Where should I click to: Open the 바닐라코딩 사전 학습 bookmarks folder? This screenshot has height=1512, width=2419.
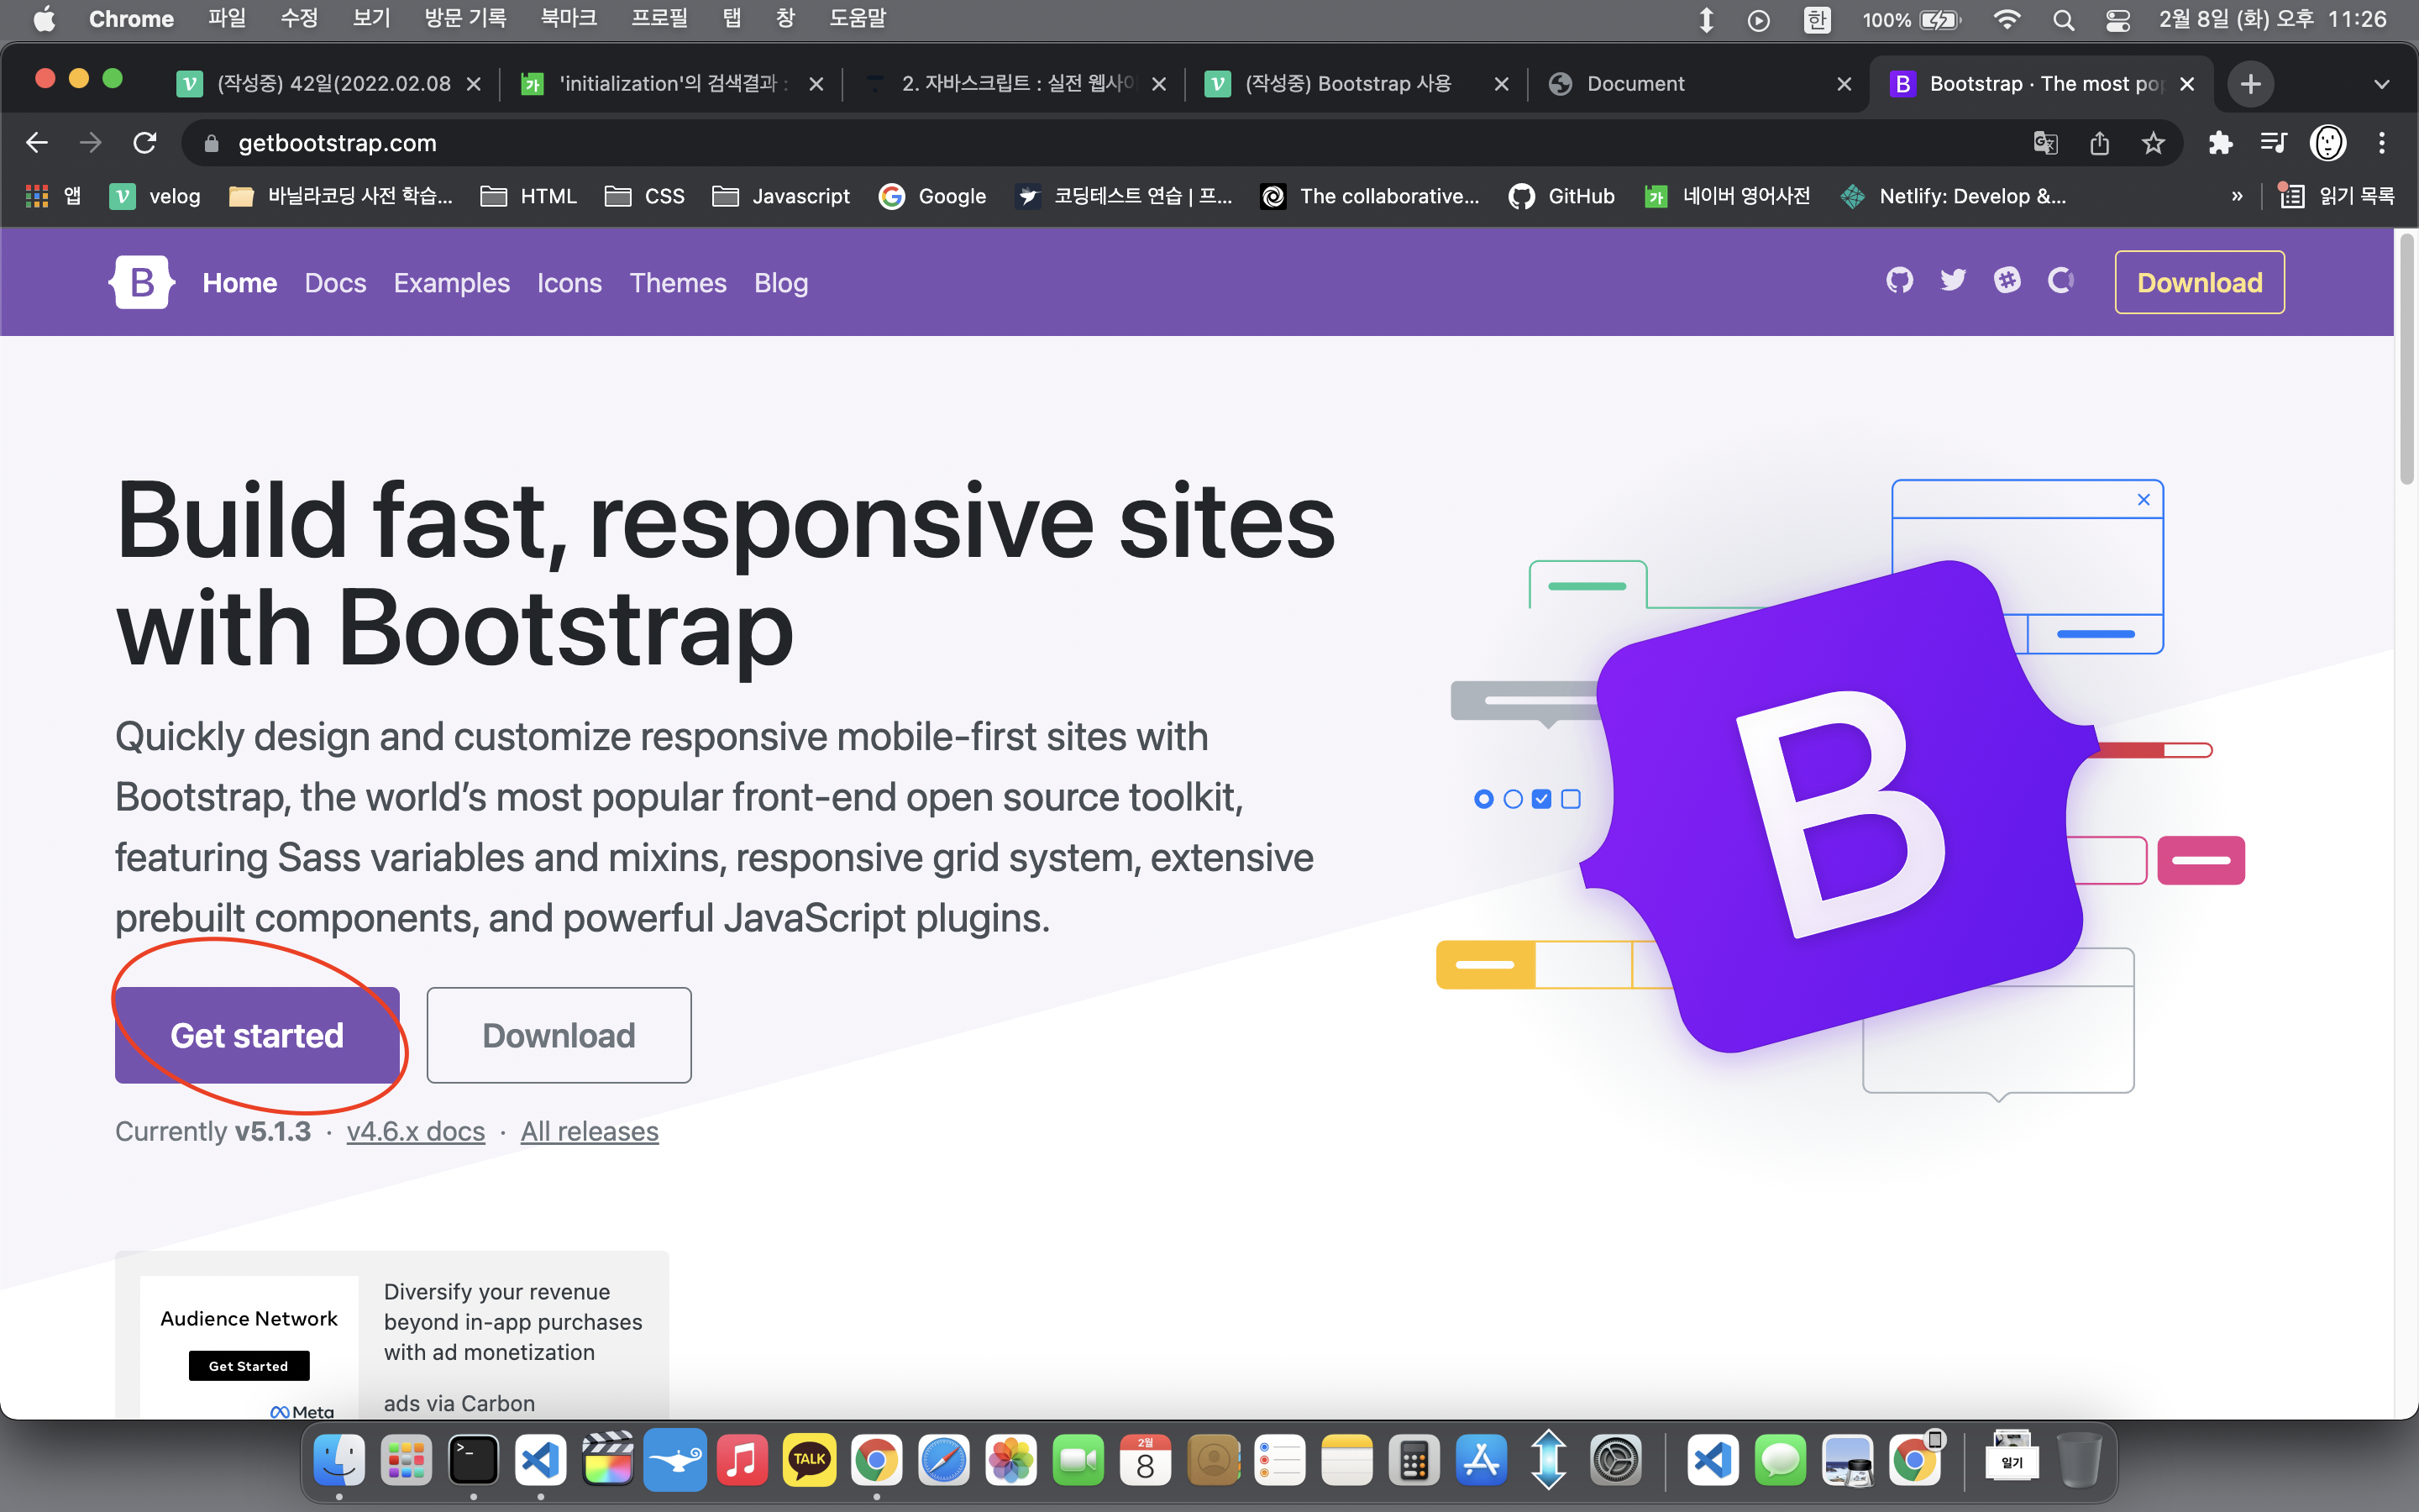(340, 196)
